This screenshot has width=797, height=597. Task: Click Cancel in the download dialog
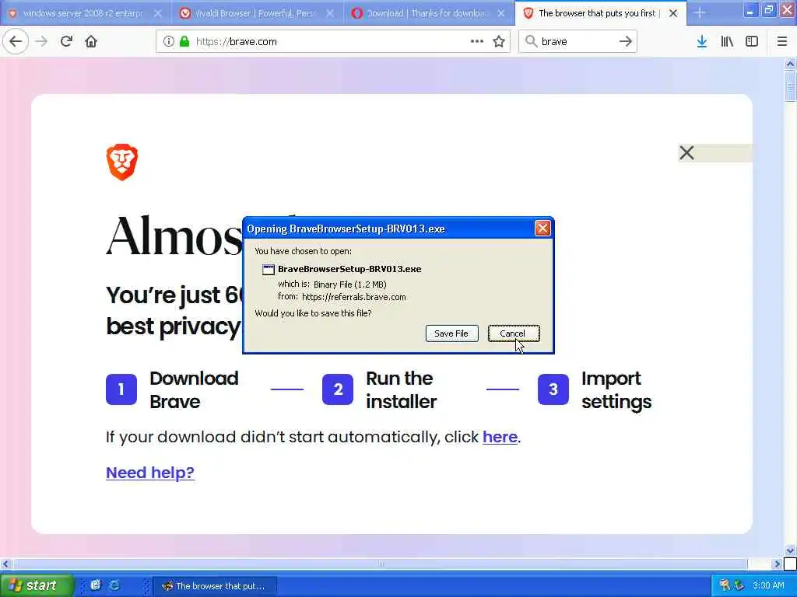[514, 333]
